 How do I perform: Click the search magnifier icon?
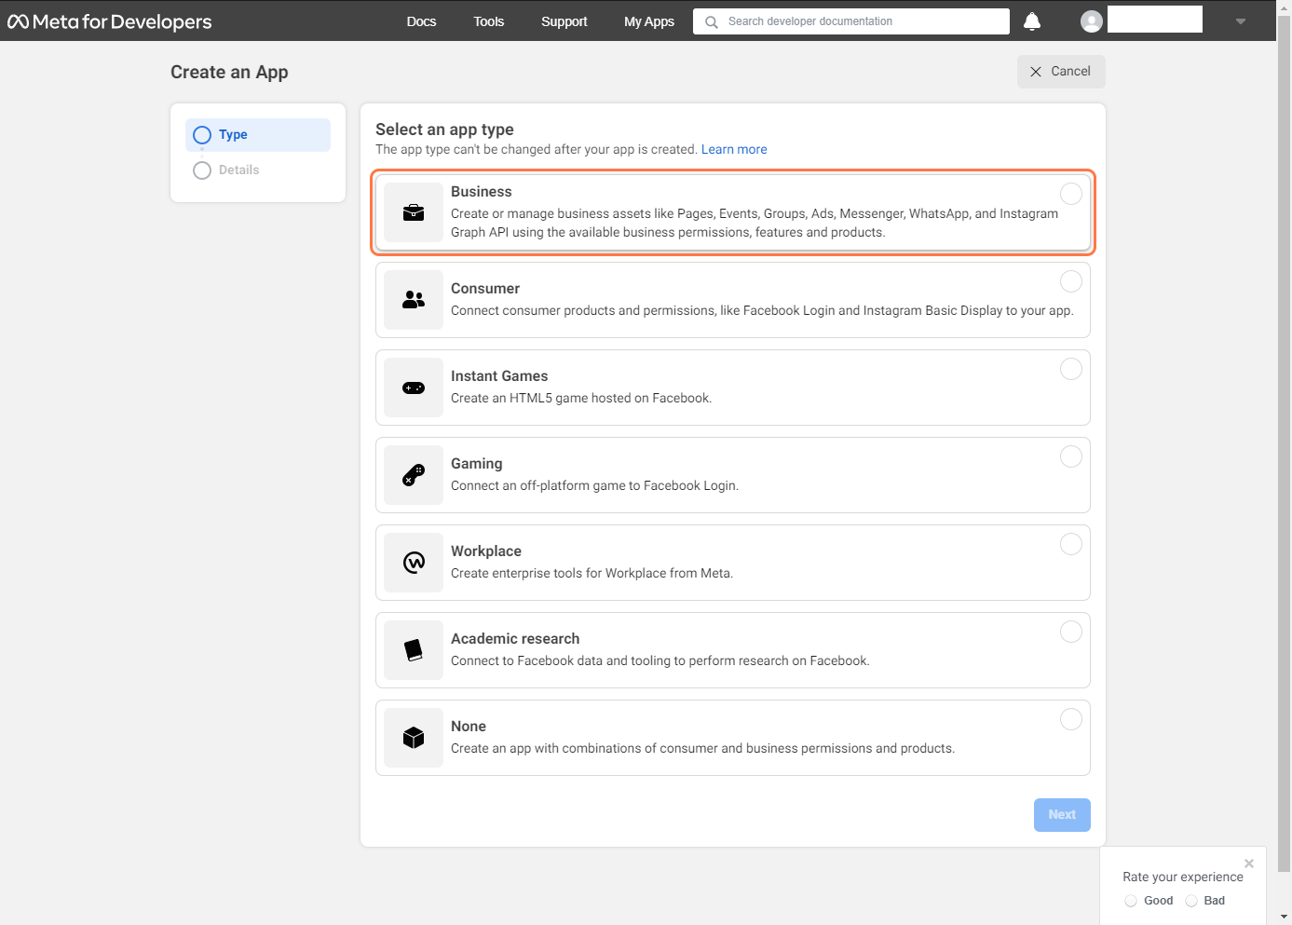click(x=712, y=21)
